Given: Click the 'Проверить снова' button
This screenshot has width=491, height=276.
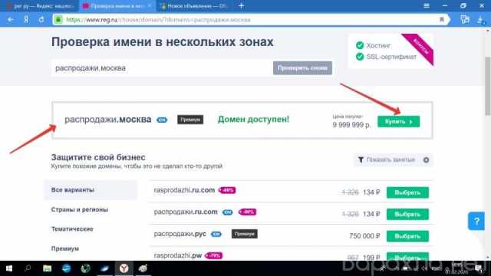Looking at the screenshot, I should [302, 68].
